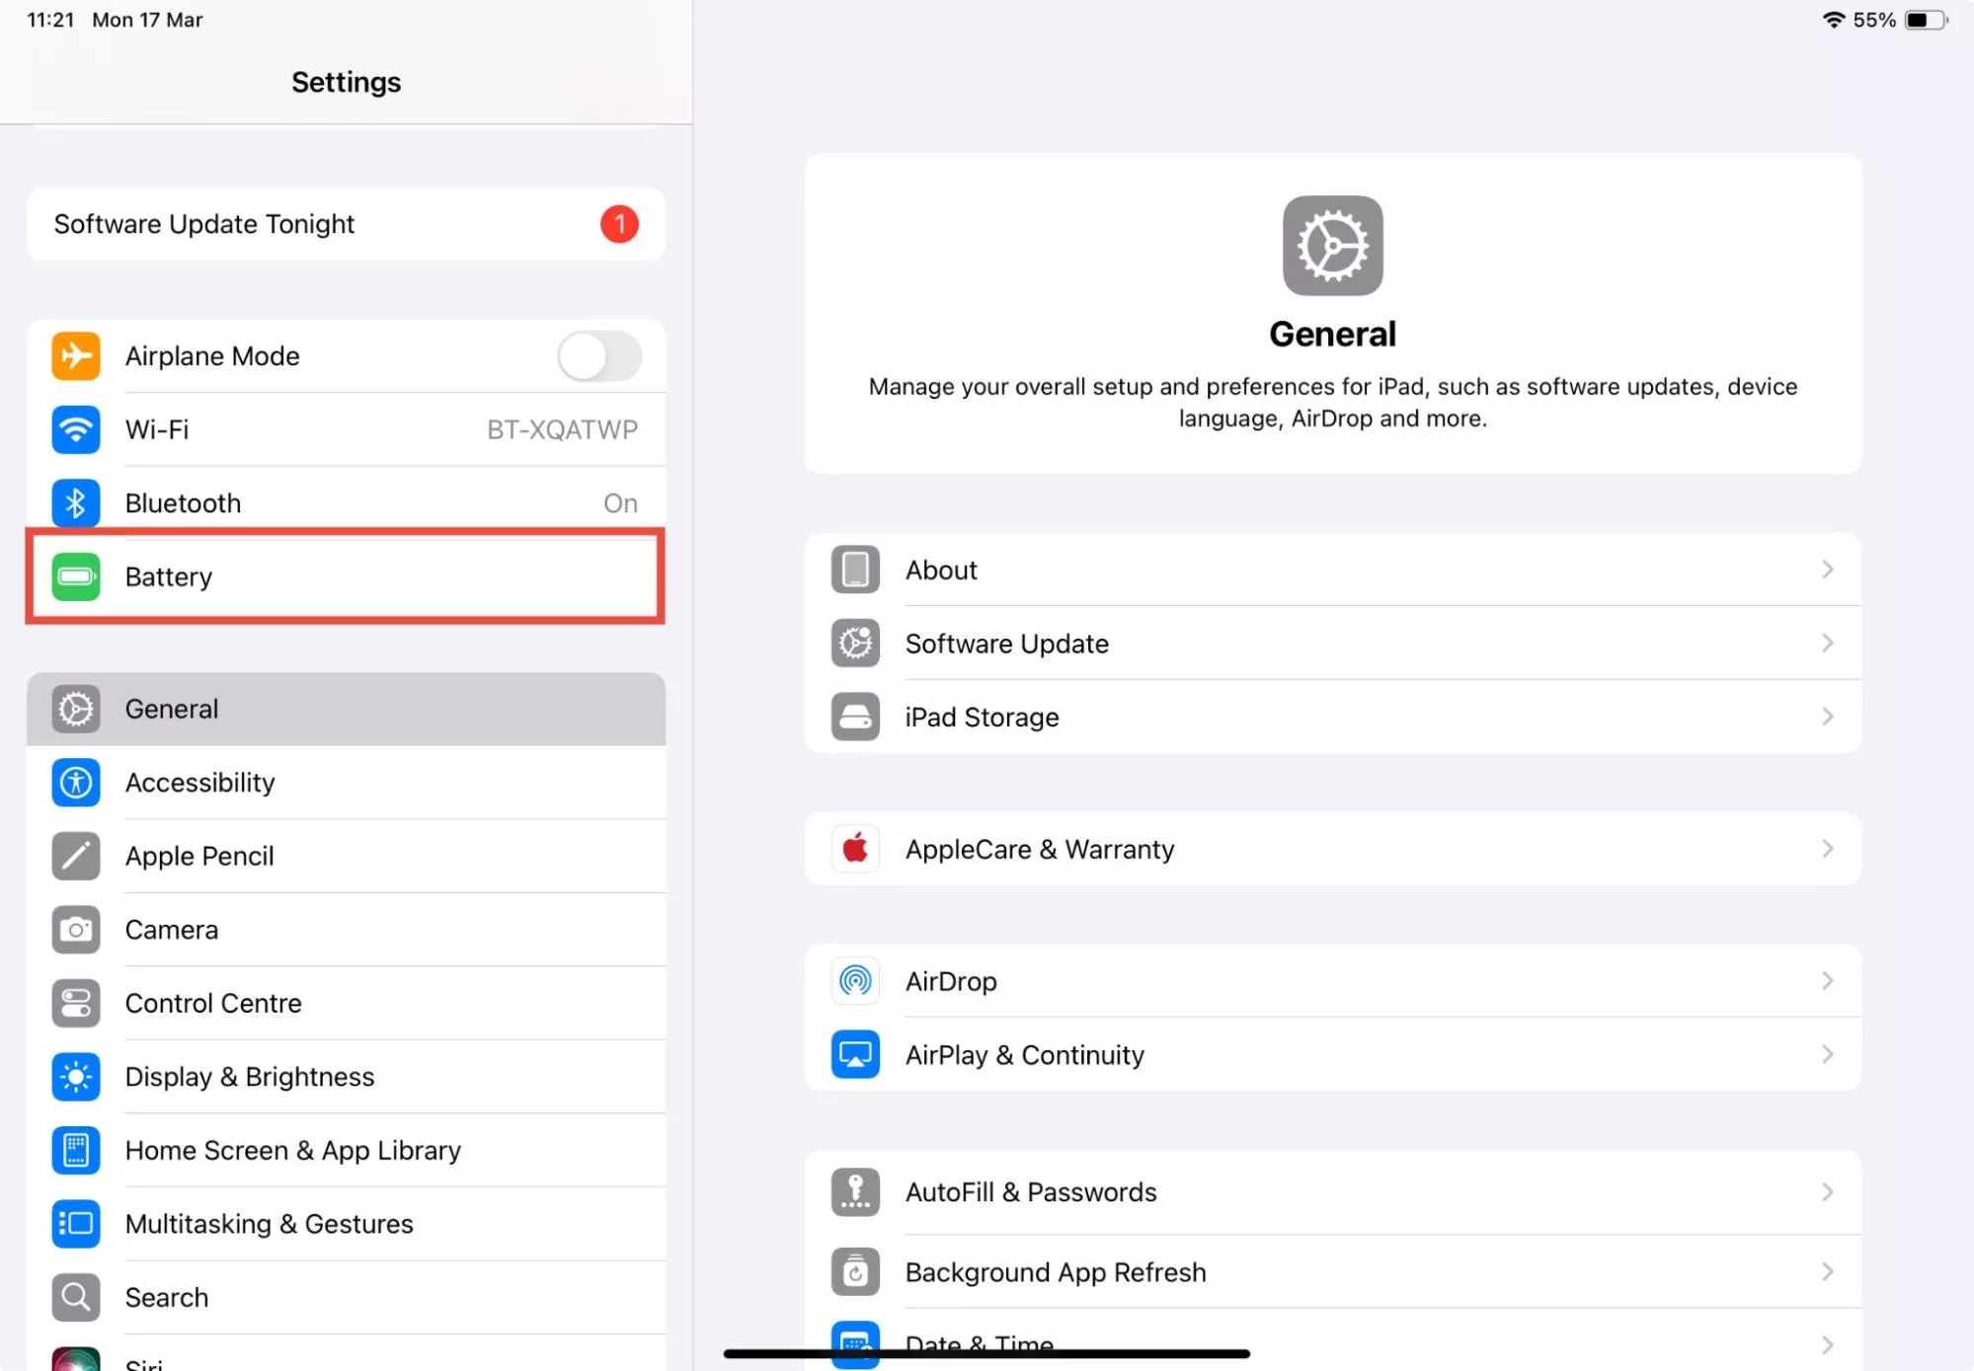Tap the Camera icon in sidebar
Viewport: 1974px width, 1371px height.
[76, 930]
